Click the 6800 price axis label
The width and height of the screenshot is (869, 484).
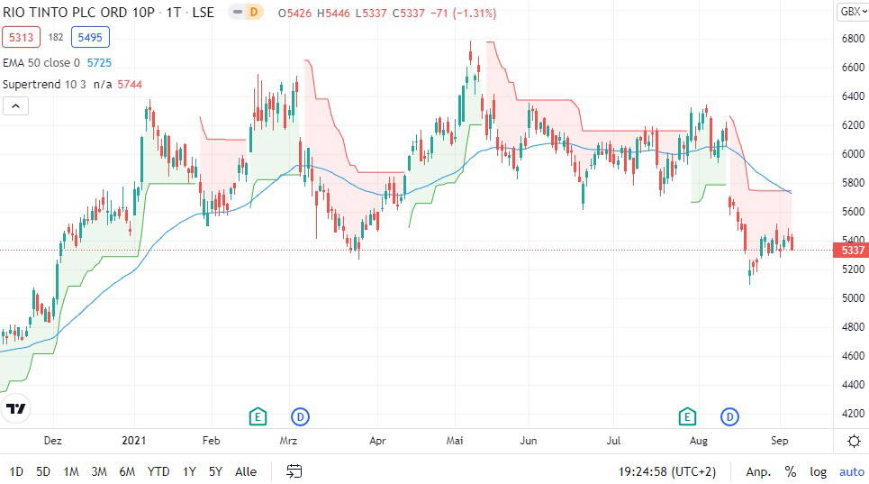853,39
